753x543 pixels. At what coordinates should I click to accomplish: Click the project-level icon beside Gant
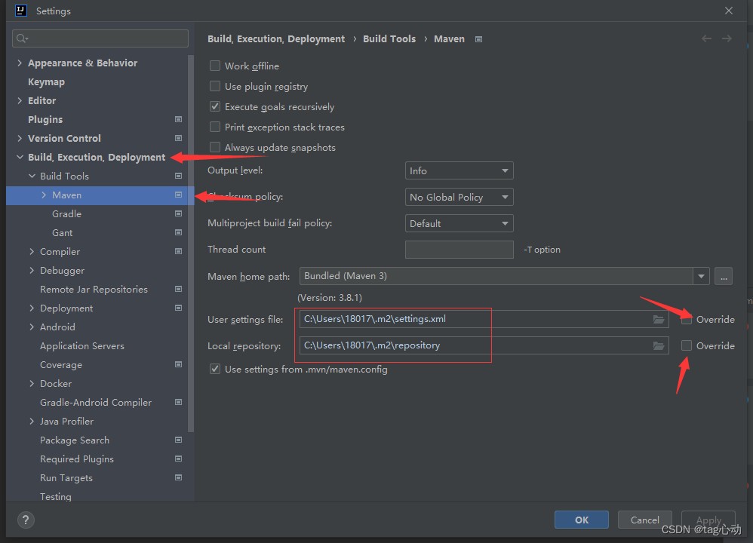pyautogui.click(x=178, y=232)
